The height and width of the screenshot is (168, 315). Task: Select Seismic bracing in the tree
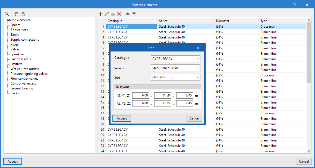click(22, 88)
